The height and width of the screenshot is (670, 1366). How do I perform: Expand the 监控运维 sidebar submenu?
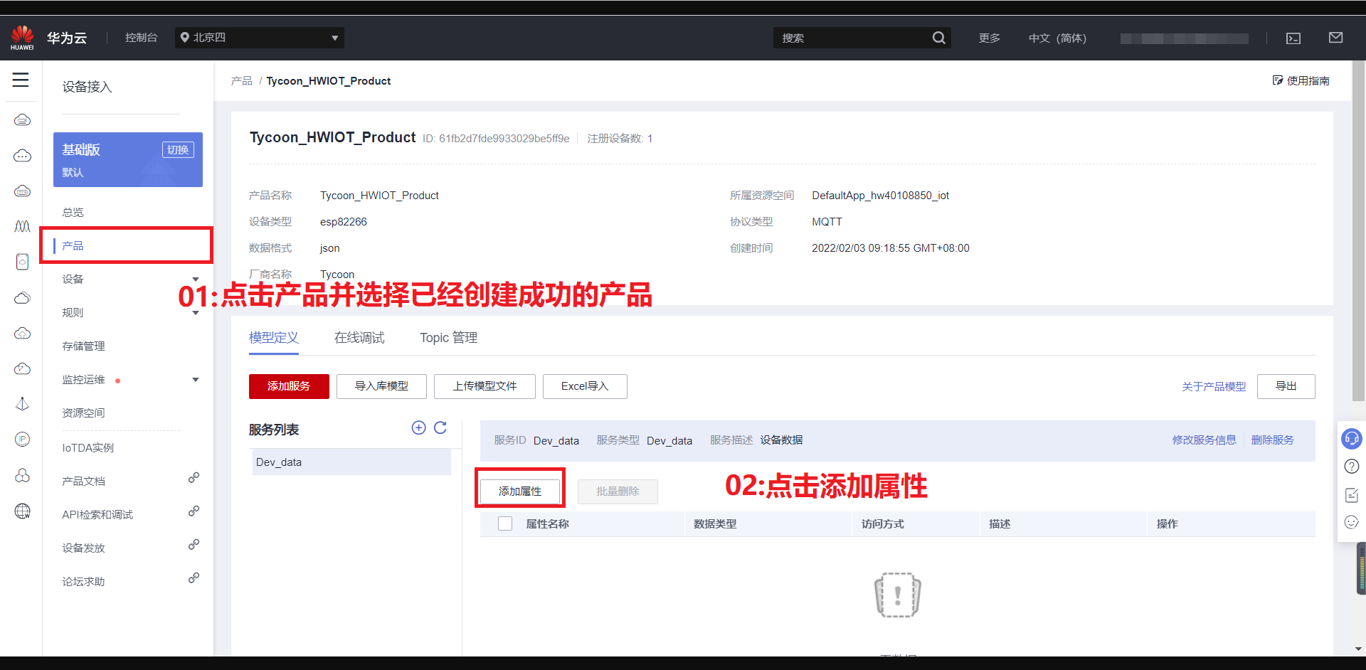(195, 379)
